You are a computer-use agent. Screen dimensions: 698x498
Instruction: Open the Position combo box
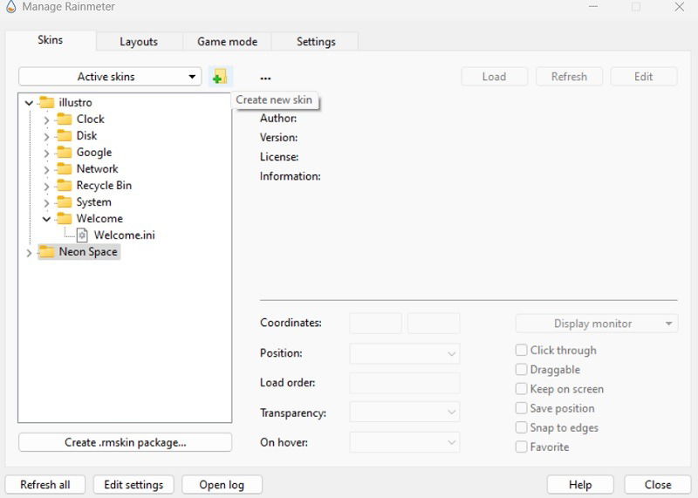[x=405, y=354]
